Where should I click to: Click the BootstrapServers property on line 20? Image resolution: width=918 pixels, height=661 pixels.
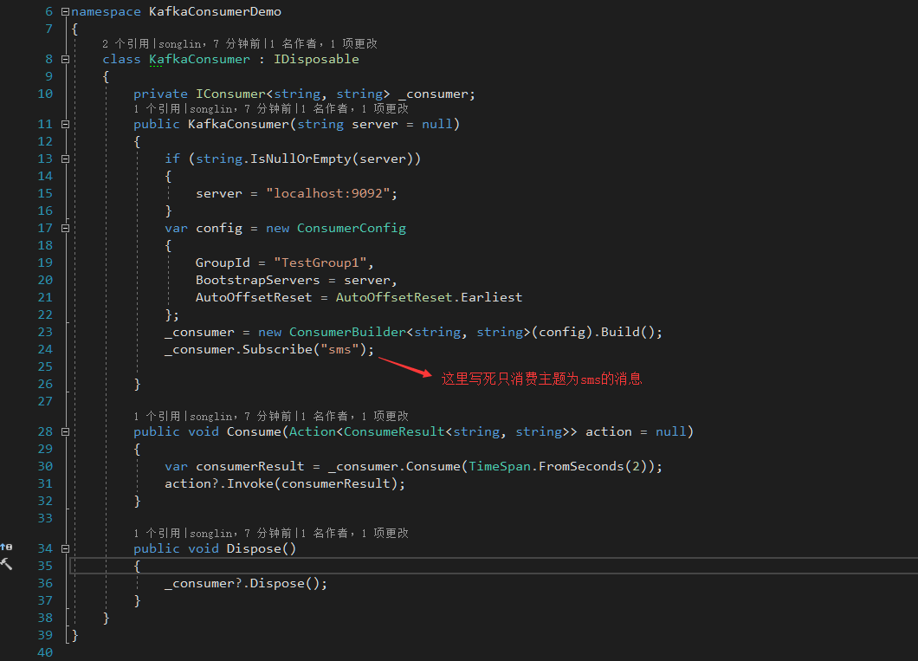(x=257, y=280)
